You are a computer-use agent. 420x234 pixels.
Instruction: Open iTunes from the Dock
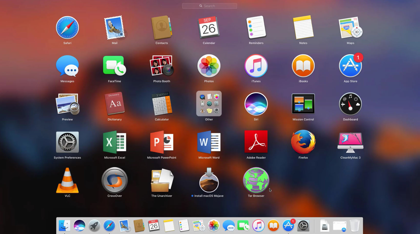[258, 226]
